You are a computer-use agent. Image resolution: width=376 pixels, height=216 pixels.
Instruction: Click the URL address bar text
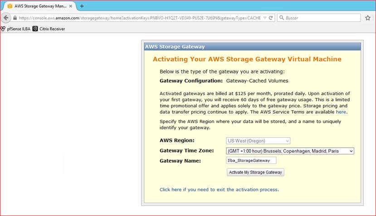[140, 18]
